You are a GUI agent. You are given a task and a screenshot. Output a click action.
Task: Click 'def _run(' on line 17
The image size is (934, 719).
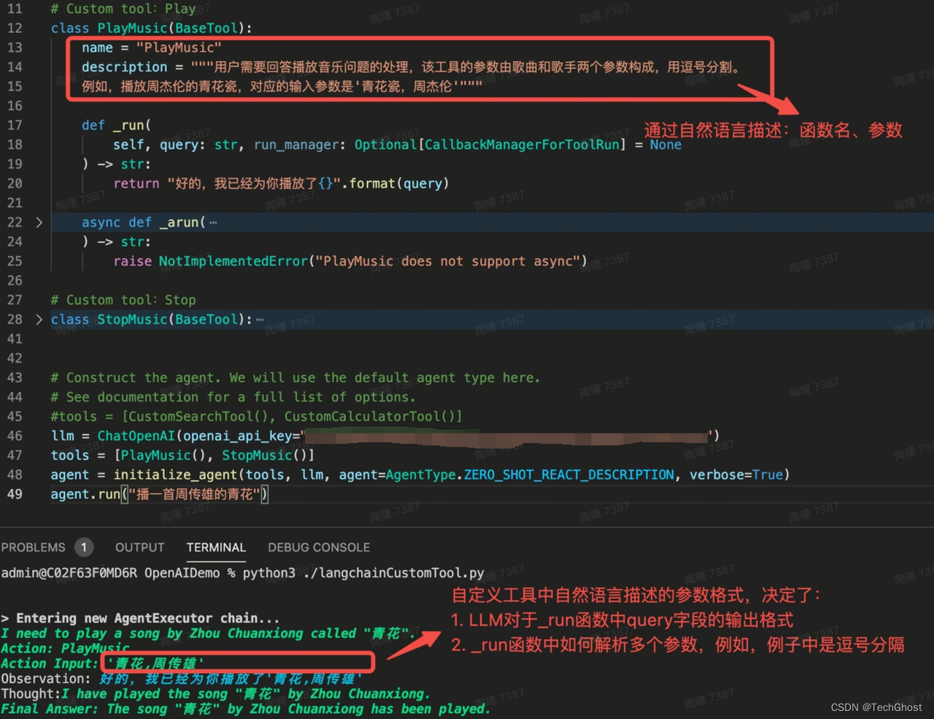tap(116, 126)
